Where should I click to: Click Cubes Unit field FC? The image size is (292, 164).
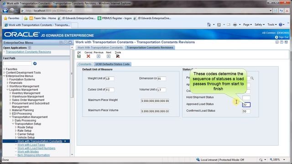pos(110,90)
